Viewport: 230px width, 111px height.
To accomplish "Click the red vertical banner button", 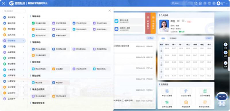I will pyautogui.click(x=148, y=23).
